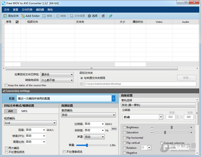
Task: Sort by duration (播放时长) column header
Action: coord(138,22)
